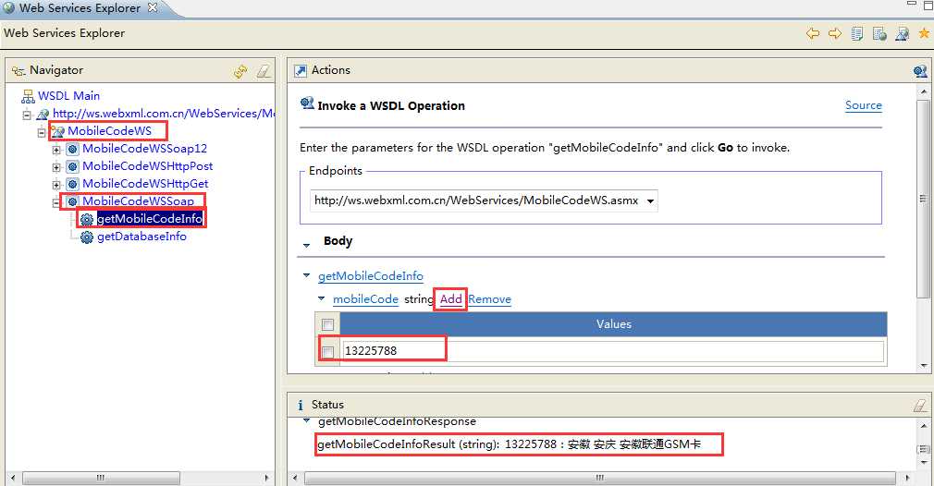Click the Actions panel scroll-up arrow
Screen dimensions: 934x486
click(924, 91)
